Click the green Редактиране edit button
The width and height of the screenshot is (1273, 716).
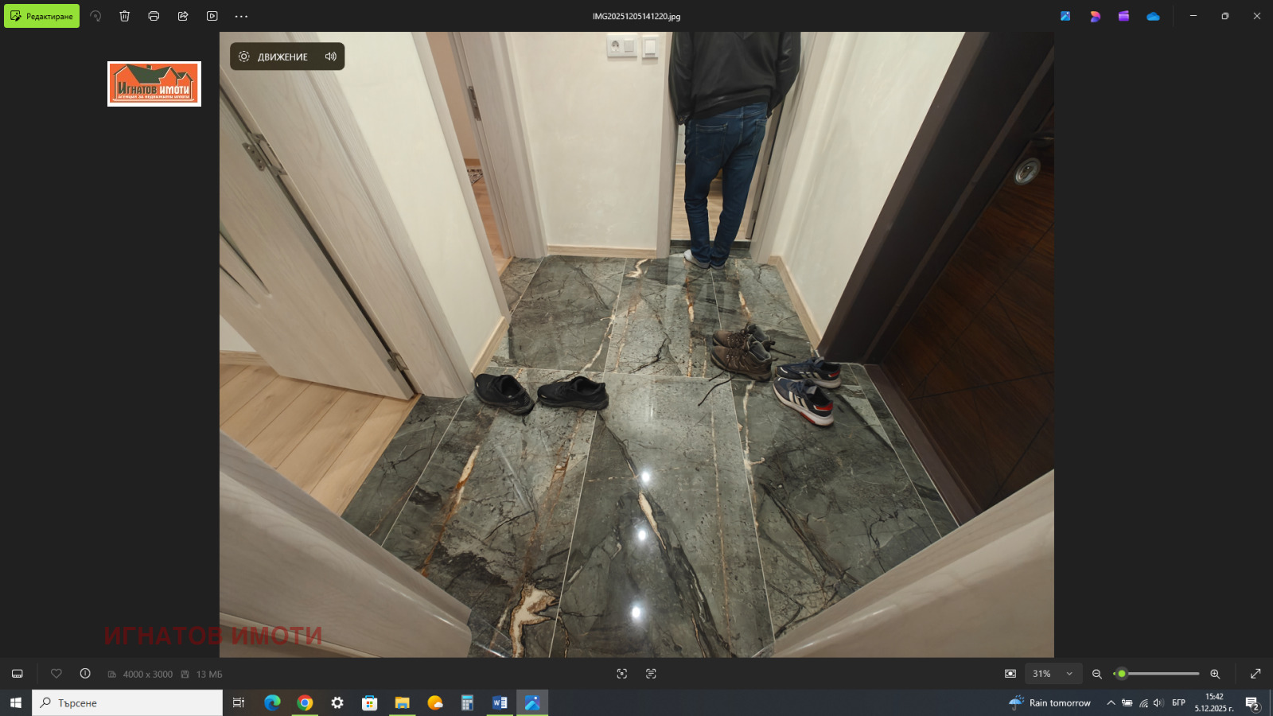coord(41,16)
